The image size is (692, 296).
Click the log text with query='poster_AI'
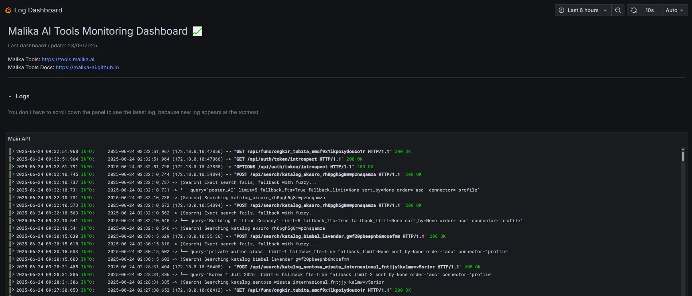click(293, 190)
